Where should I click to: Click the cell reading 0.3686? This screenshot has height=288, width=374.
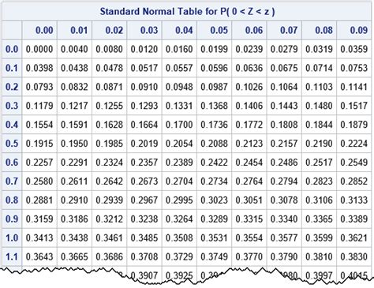tap(110, 256)
